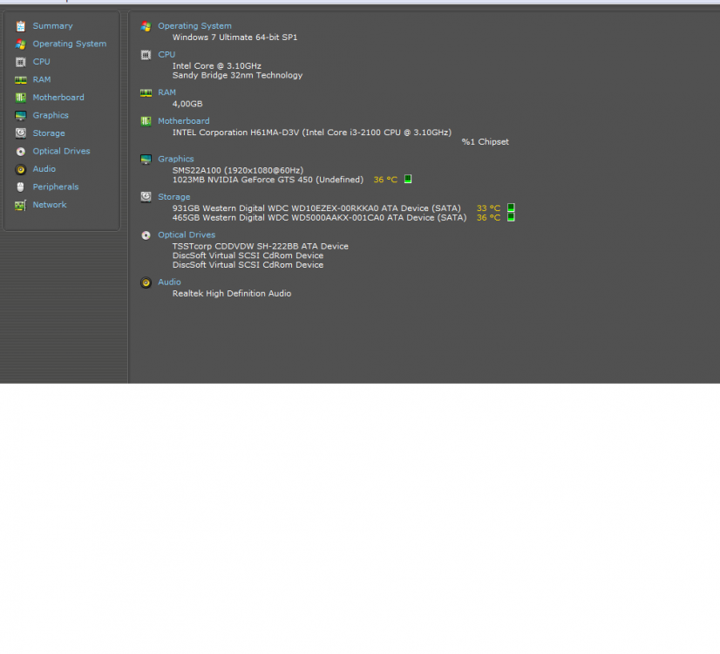
Task: Click the RAM stick icon in sidebar
Action: click(x=21, y=80)
